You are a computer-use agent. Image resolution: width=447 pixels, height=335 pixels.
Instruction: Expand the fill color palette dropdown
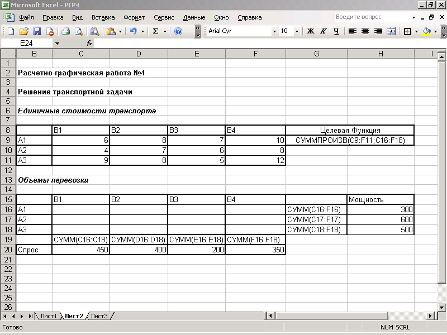(435, 31)
